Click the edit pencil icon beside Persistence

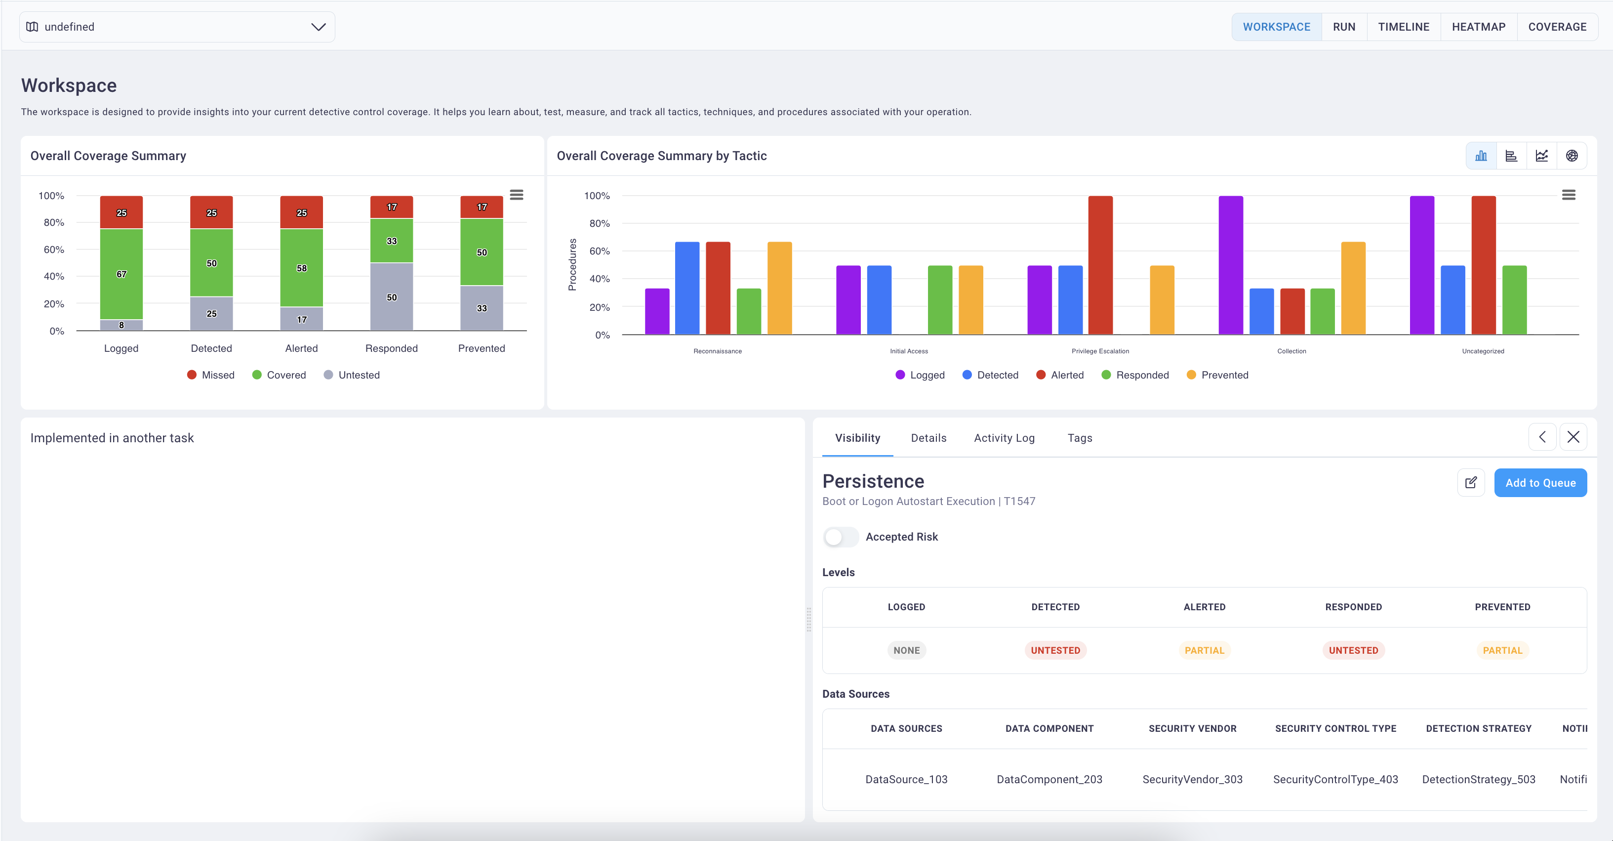click(1471, 483)
